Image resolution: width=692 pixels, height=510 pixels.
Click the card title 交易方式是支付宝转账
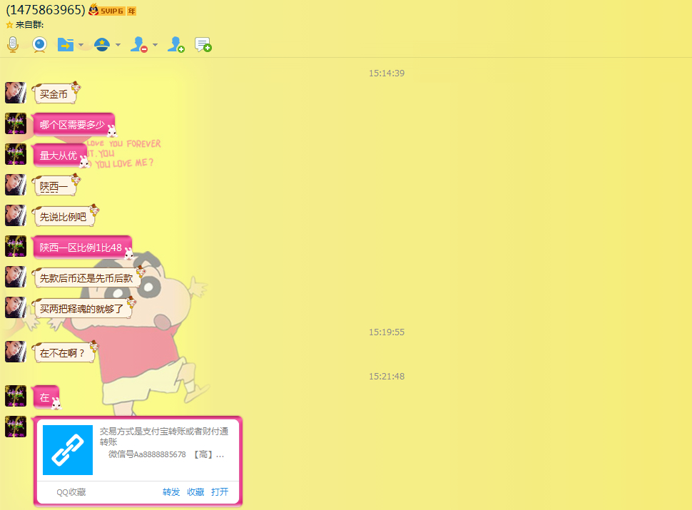click(x=164, y=437)
